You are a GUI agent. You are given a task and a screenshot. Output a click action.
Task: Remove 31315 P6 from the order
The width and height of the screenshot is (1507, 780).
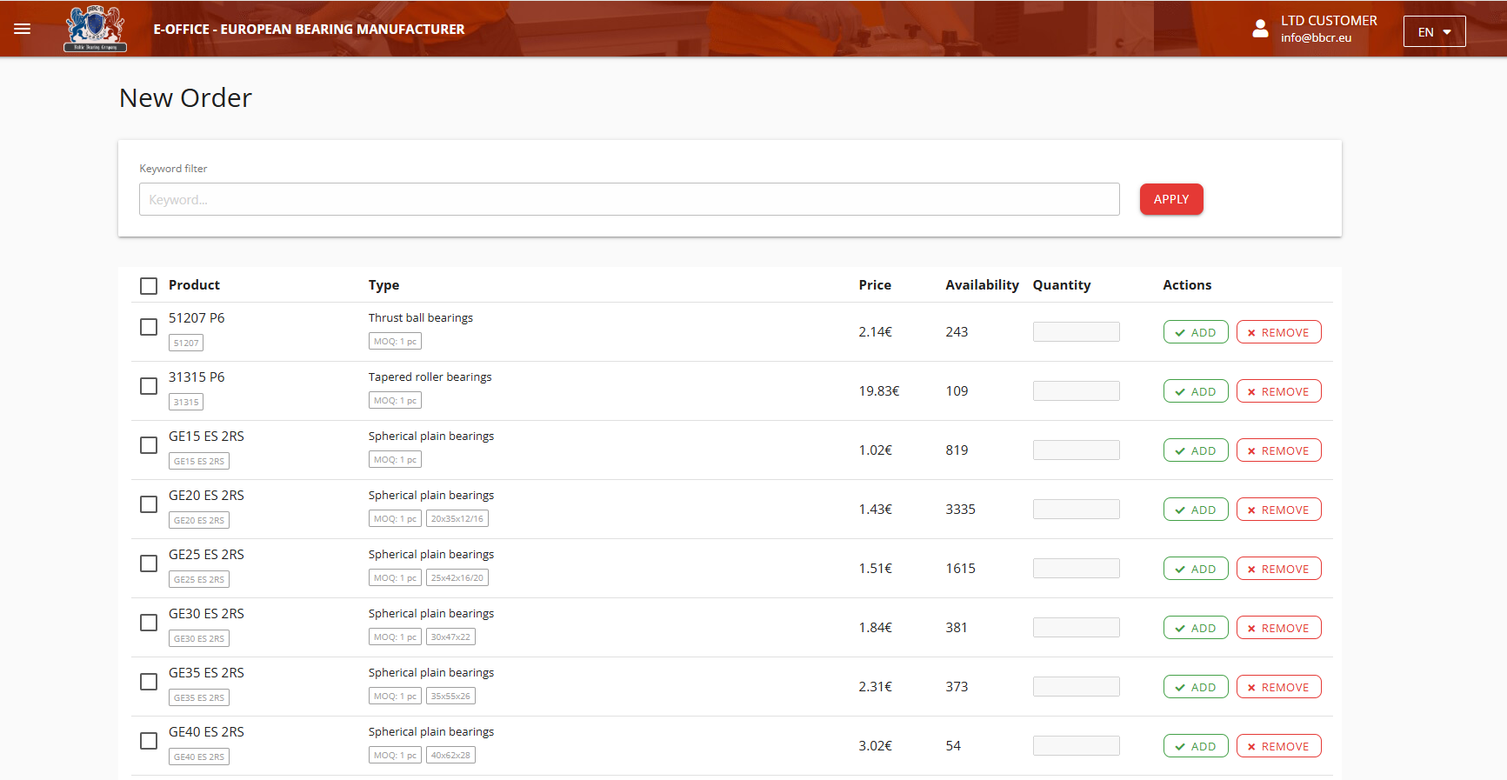coord(1278,391)
